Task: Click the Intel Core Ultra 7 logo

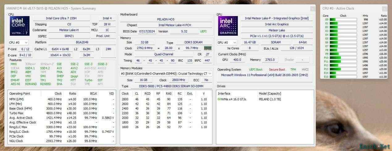Action: click(20, 27)
